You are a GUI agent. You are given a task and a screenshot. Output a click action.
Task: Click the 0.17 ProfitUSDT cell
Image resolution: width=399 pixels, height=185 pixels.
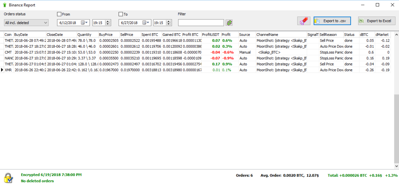pyautogui.click(x=211, y=64)
